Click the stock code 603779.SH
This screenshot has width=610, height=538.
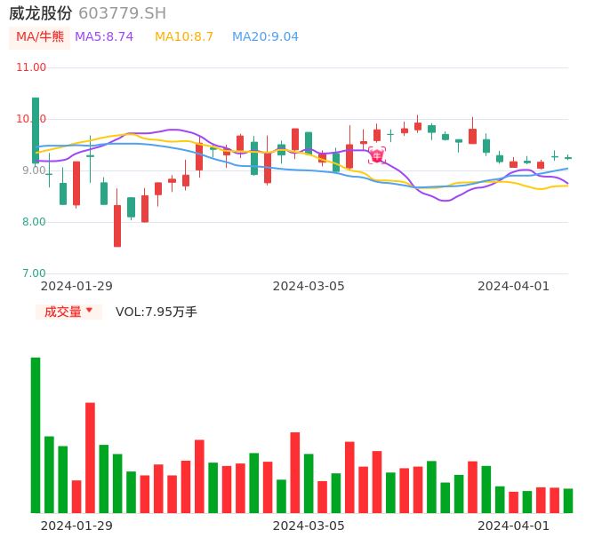coord(122,13)
